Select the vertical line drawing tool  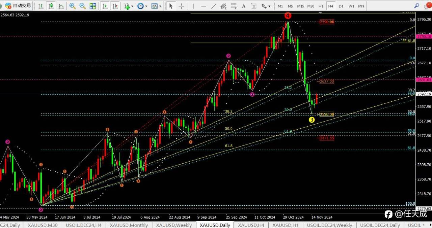point(193,6)
